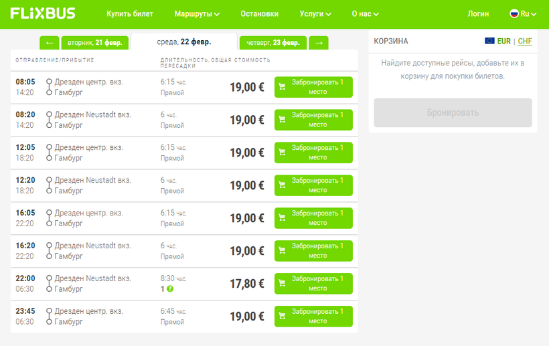Open the О нас dropdown menu
This screenshot has height=346, width=549.
[x=365, y=13]
